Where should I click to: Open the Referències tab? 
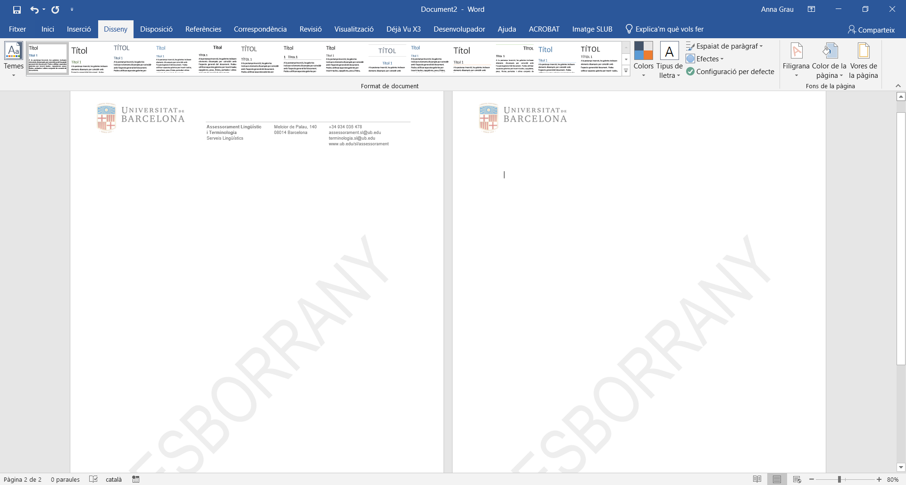coord(203,29)
